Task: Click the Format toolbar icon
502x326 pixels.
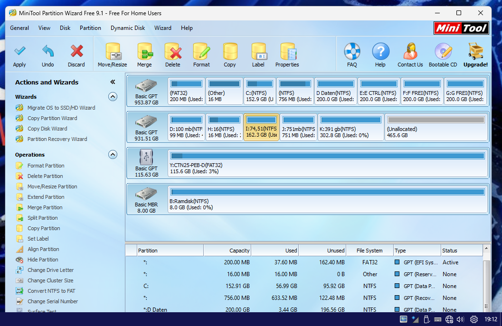Action: click(201, 51)
